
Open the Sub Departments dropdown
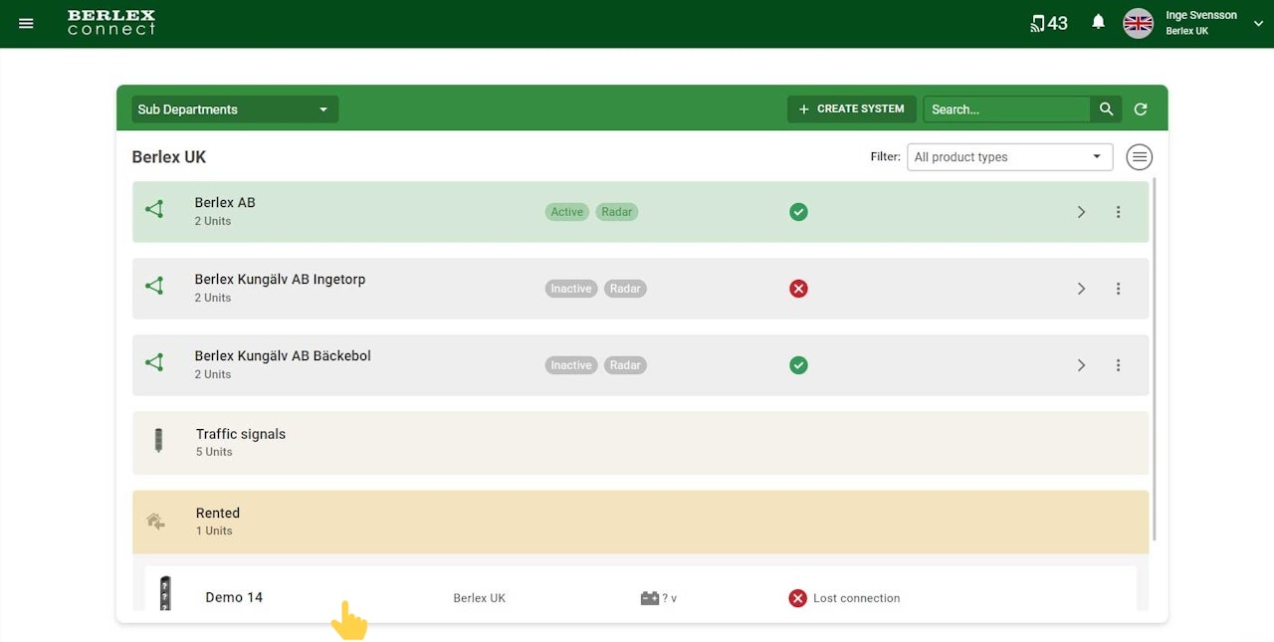(235, 109)
